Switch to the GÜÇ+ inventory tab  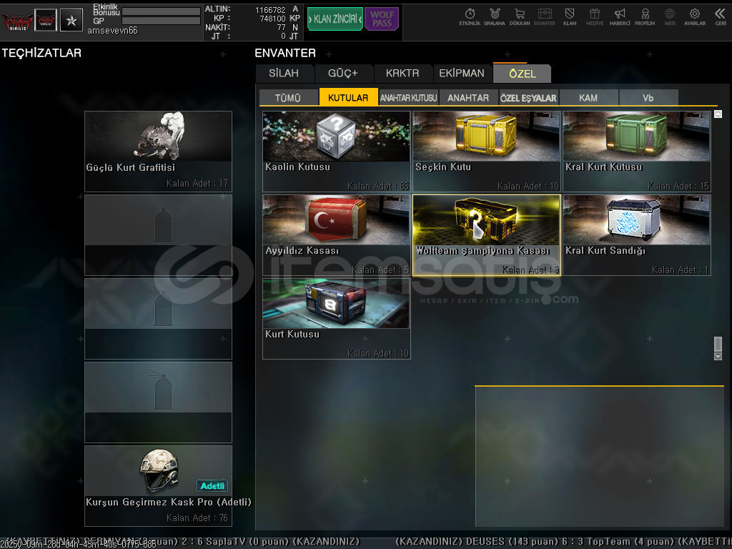(x=342, y=74)
